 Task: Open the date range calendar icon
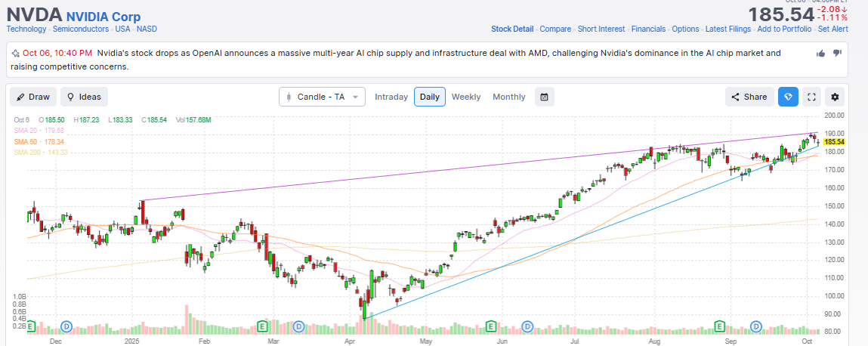coord(544,97)
